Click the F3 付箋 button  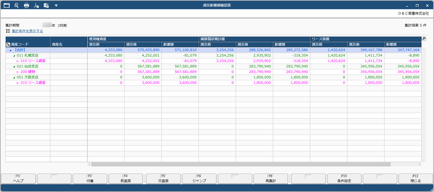[90, 179]
